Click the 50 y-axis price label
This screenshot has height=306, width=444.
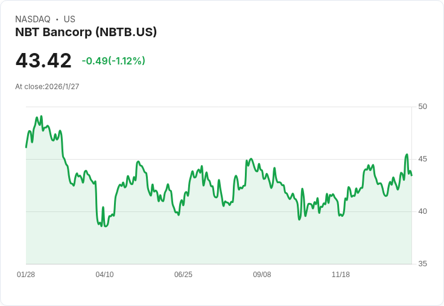click(x=422, y=107)
